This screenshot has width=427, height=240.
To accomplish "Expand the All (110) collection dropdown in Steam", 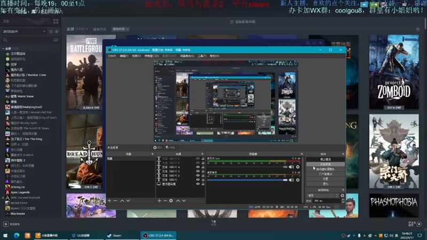I will [x=77, y=29].
